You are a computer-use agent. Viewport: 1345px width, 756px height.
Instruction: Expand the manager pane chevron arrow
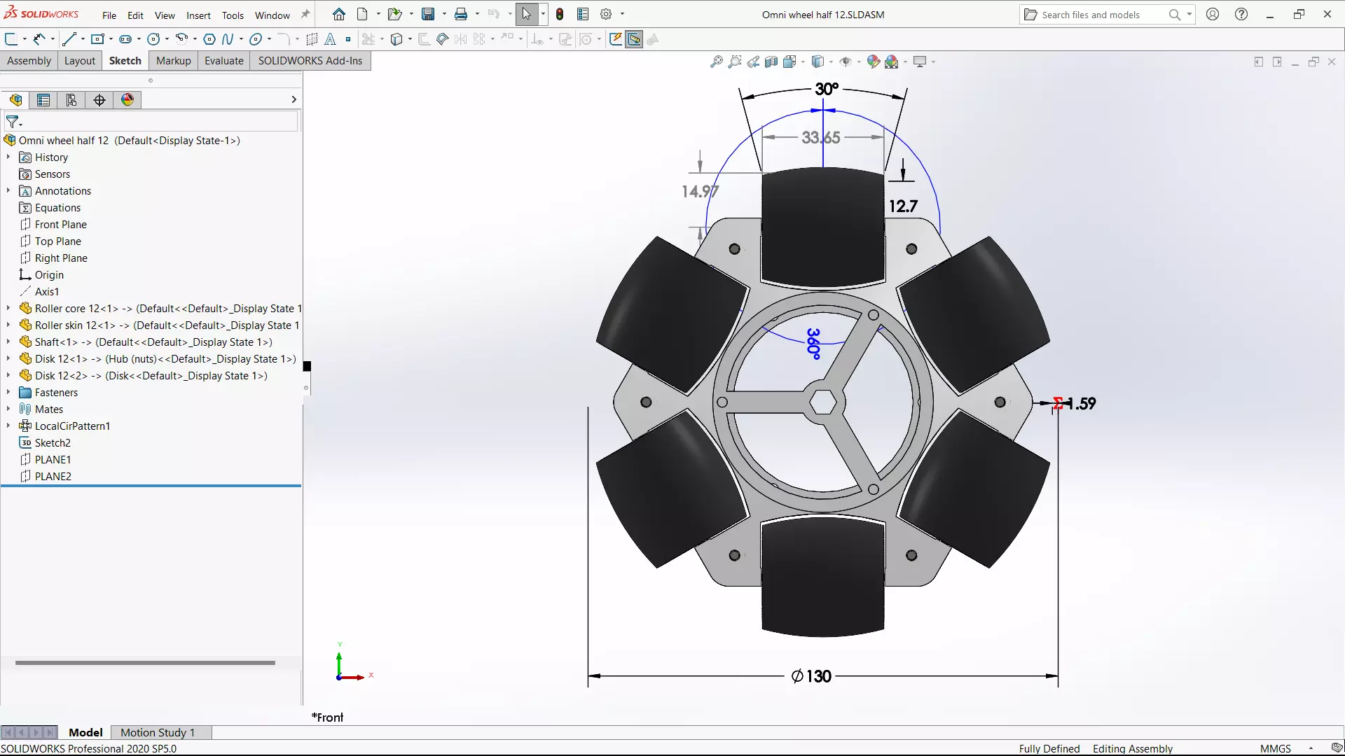pyautogui.click(x=294, y=99)
